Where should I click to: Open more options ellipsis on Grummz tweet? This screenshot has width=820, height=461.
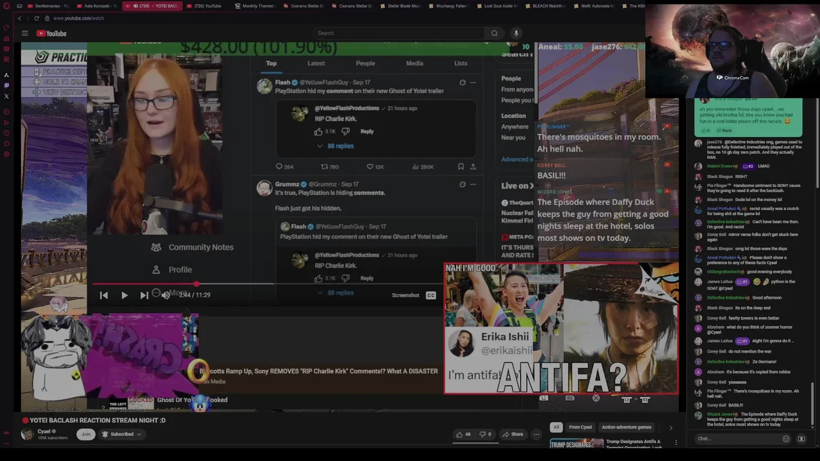click(x=473, y=184)
